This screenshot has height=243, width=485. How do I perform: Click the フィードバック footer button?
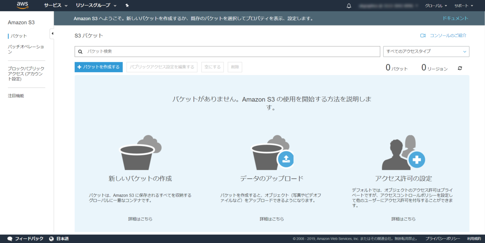25,239
